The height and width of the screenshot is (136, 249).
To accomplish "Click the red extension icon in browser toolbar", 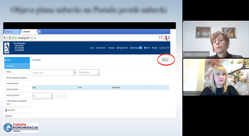I will (x=166, y=37).
